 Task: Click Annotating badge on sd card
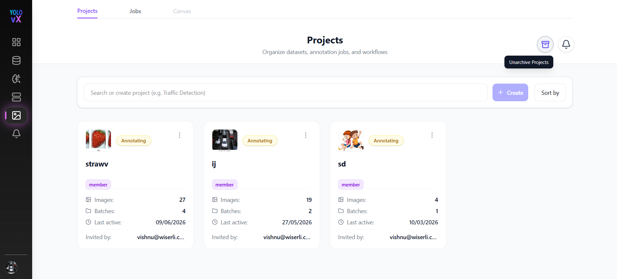pyautogui.click(x=386, y=141)
